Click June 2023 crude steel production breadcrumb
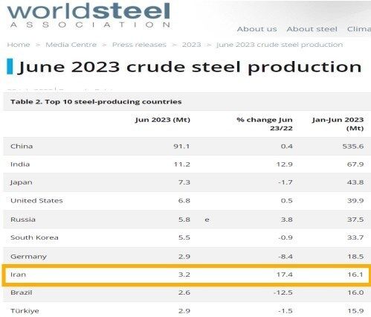This screenshot has height=317, width=371. click(x=280, y=45)
